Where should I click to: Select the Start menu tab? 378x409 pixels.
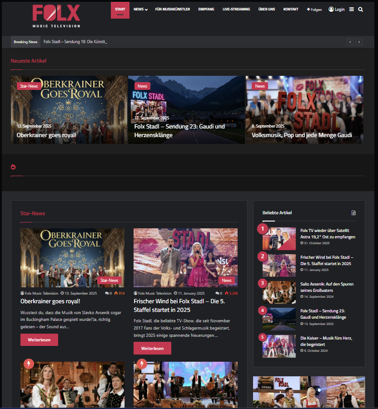tap(120, 10)
